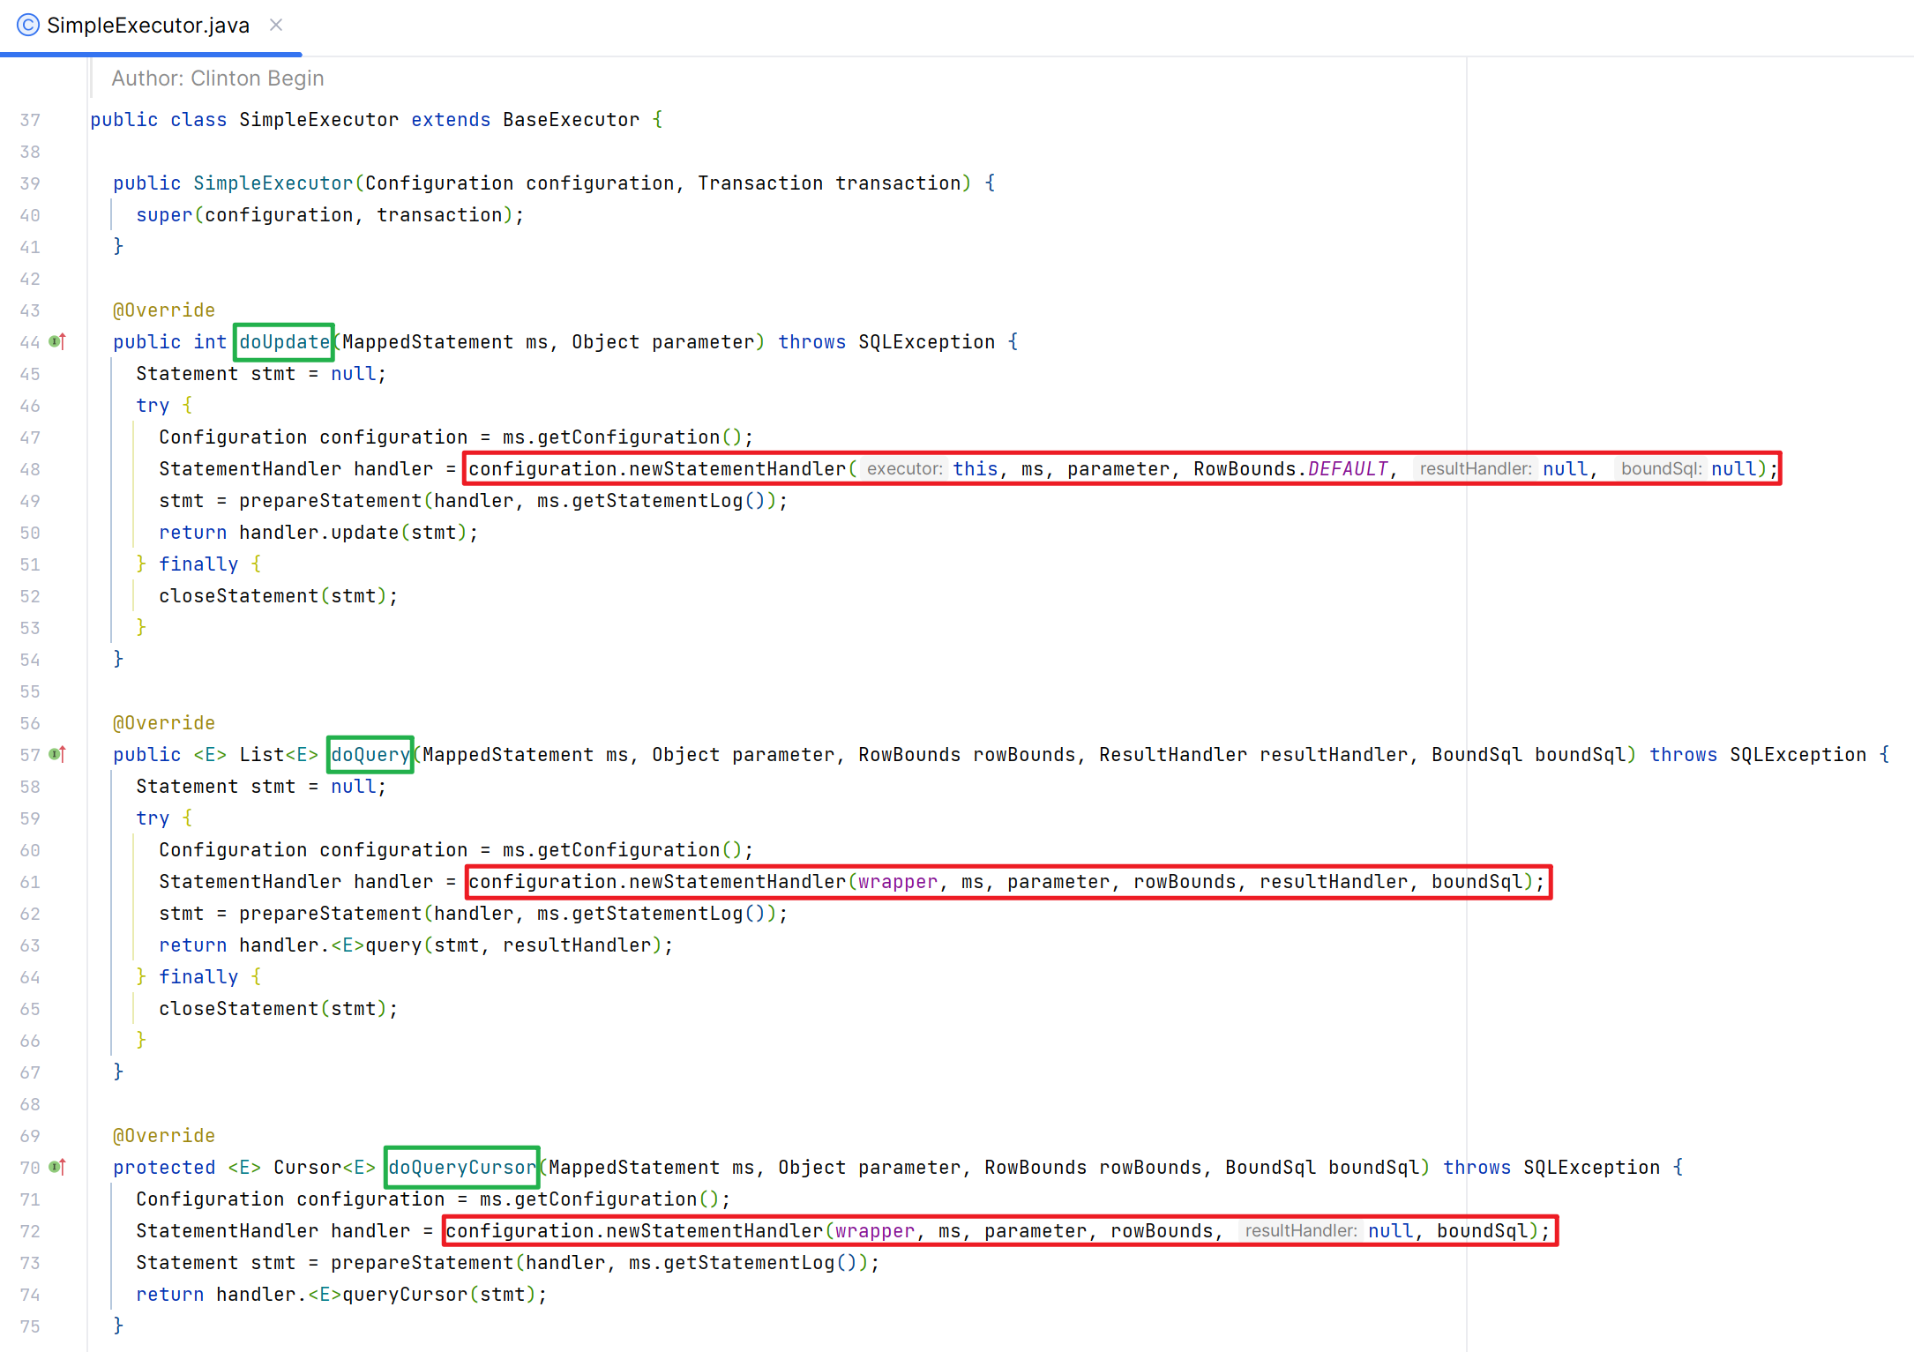The width and height of the screenshot is (1914, 1352).
Task: Click BaseExecutor in the class declaration
Action: [571, 120]
